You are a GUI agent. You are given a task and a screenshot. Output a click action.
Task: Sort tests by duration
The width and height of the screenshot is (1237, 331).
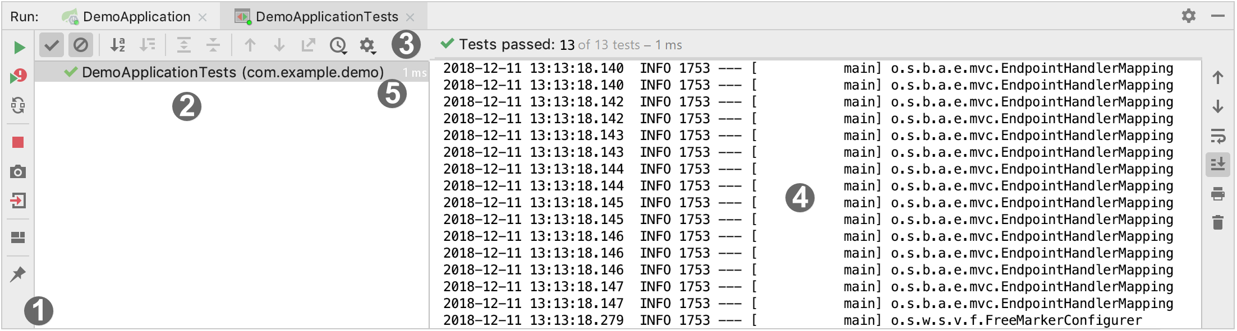[x=148, y=45]
